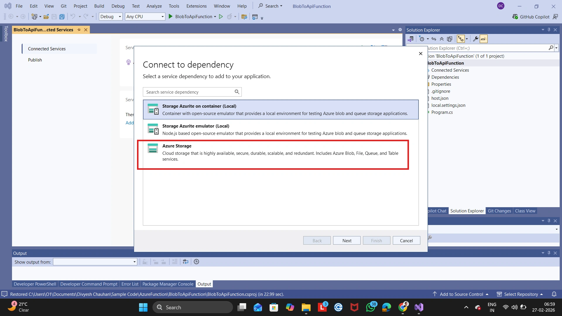Open the File menu
562x316 pixels.
pyautogui.click(x=19, y=6)
